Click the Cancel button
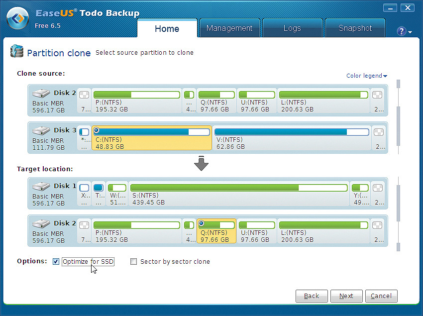The width and height of the screenshot is (423, 316). (x=381, y=296)
